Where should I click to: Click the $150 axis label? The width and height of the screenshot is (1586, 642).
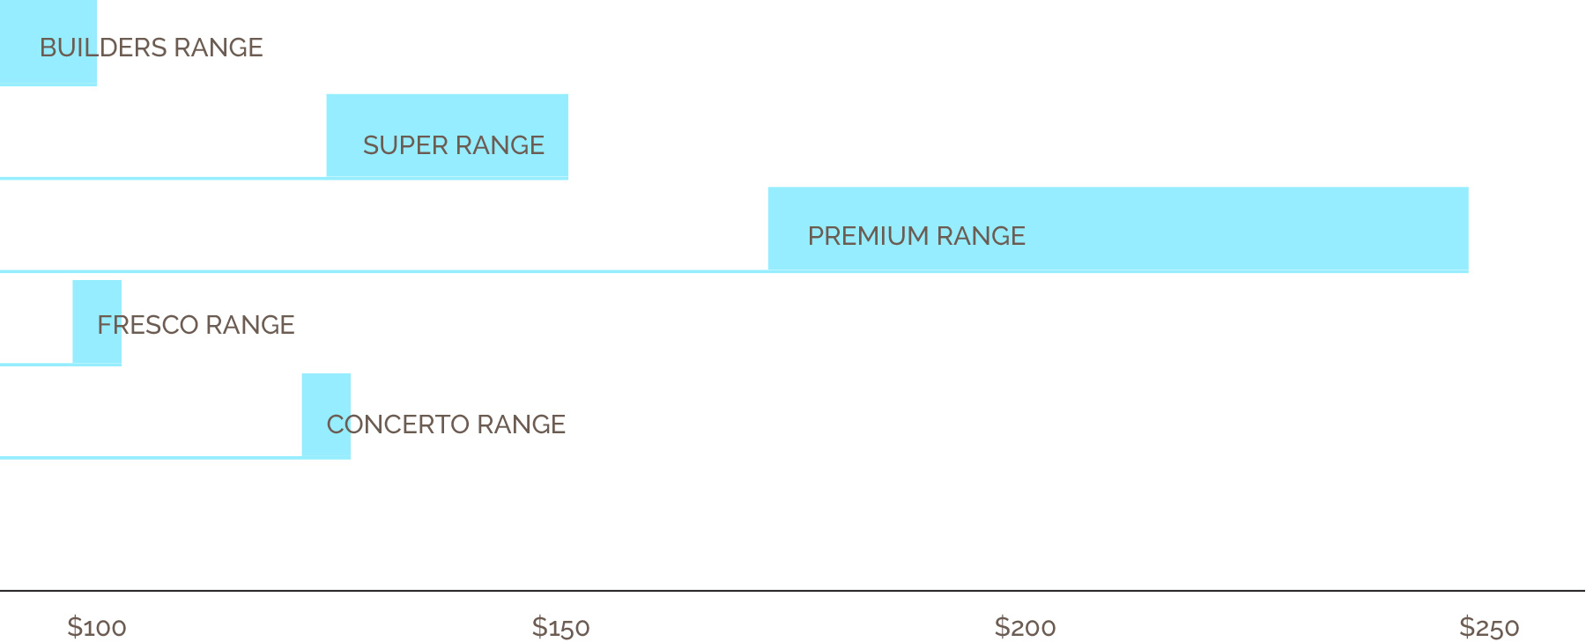(x=561, y=628)
